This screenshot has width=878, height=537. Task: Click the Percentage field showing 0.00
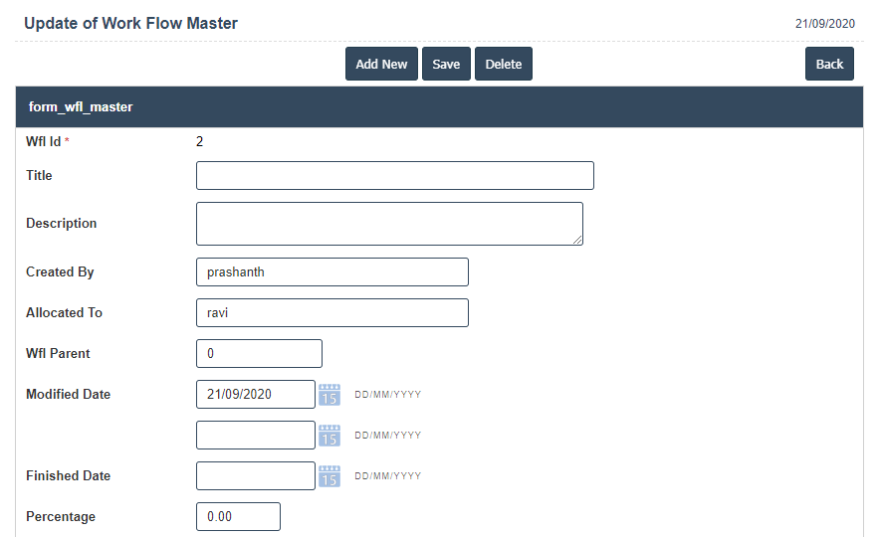(238, 517)
